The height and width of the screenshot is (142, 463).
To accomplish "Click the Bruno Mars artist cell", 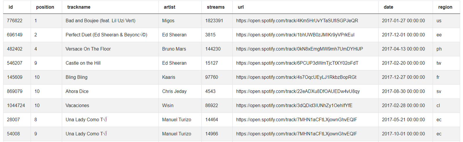I will coord(174,49).
